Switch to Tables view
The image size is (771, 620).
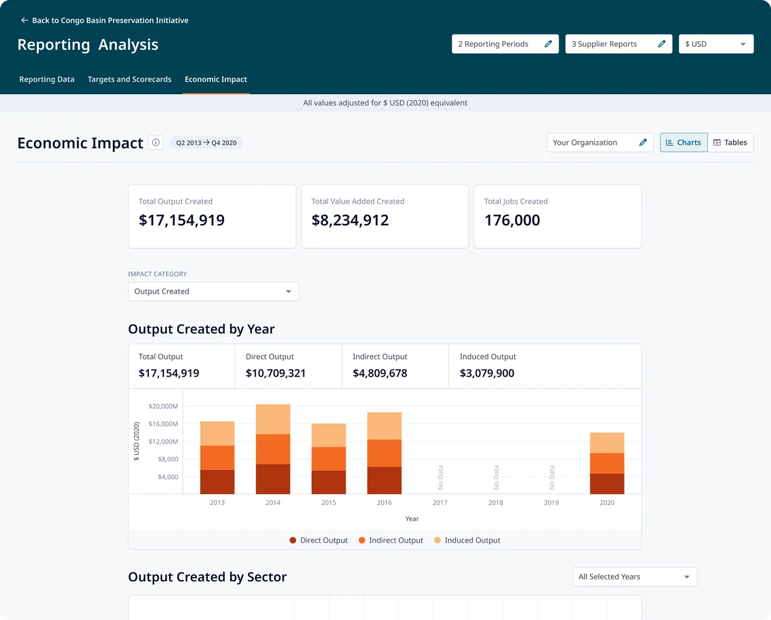pyautogui.click(x=730, y=143)
